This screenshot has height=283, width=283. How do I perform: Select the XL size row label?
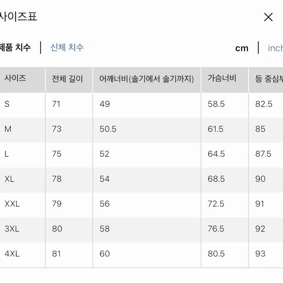click(x=10, y=179)
